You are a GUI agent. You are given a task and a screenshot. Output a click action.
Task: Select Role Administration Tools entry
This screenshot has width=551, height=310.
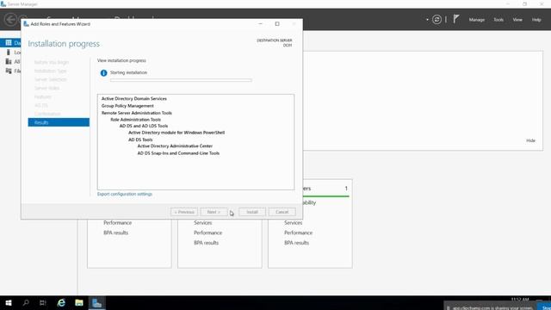[136, 120]
